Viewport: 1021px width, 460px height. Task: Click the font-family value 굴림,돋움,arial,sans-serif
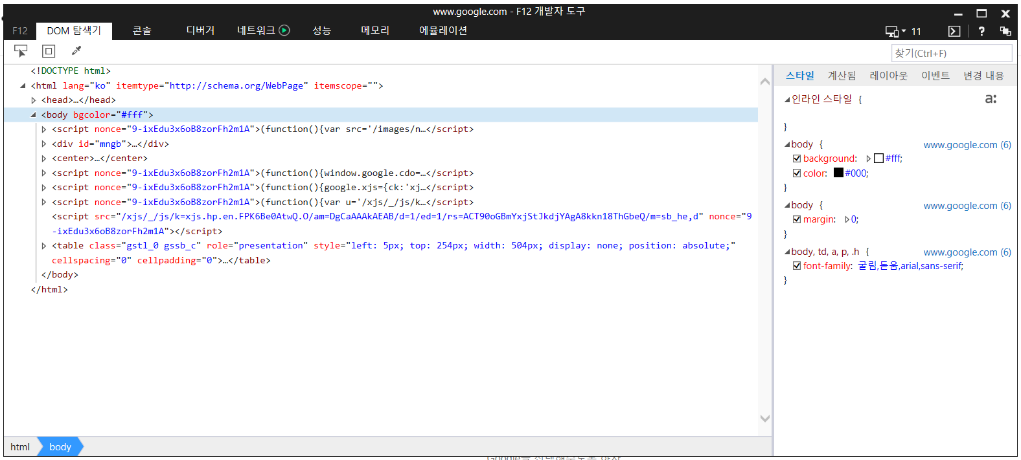click(910, 266)
